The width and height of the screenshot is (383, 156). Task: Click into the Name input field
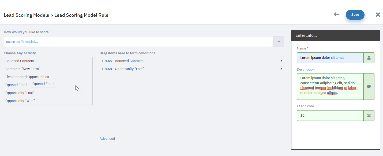point(330,58)
